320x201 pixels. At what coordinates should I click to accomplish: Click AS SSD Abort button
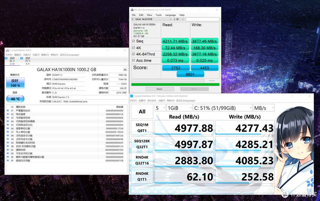194,89
